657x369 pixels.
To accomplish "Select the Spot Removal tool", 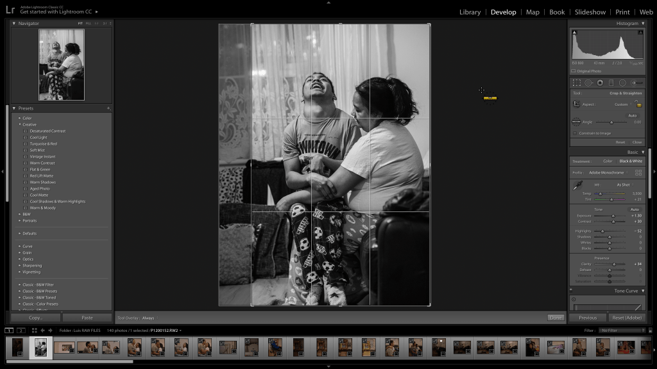I will 588,83.
